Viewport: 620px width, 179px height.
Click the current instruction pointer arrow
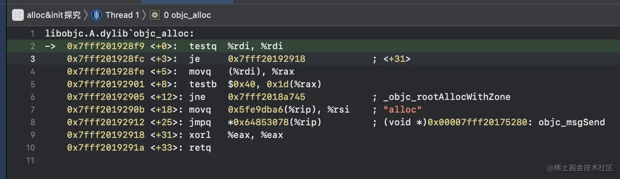point(50,46)
